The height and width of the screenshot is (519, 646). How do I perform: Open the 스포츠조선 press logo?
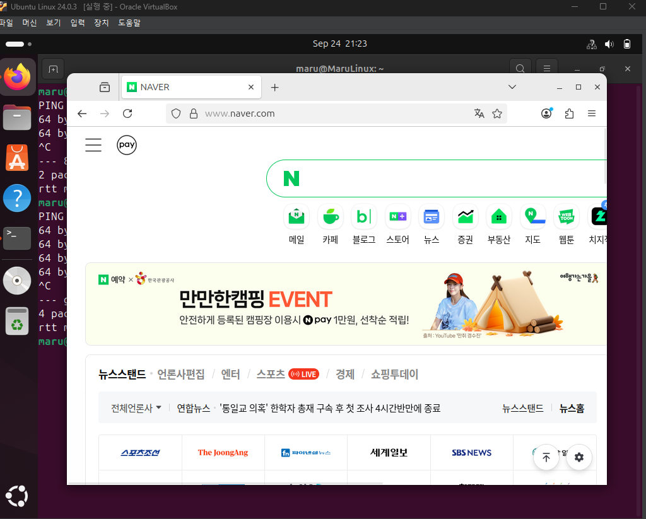[140, 453]
